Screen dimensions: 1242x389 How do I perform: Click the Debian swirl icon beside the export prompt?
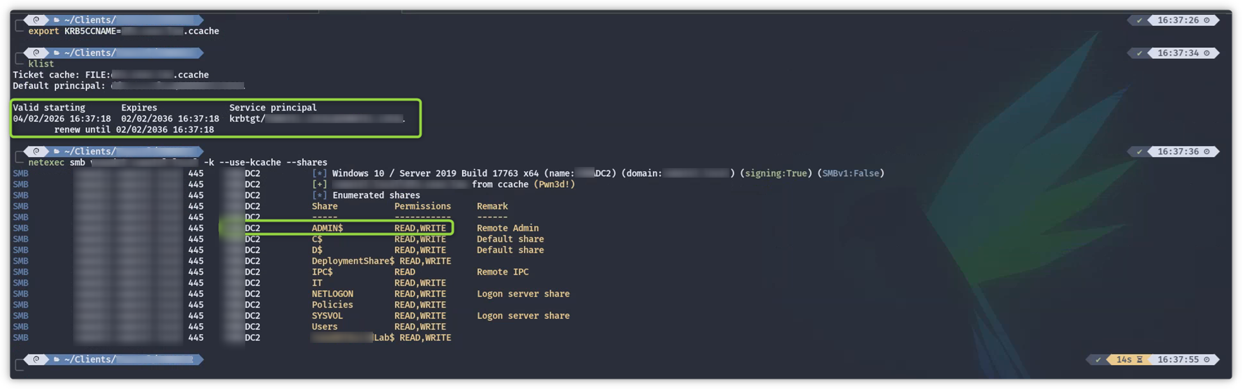pos(36,20)
